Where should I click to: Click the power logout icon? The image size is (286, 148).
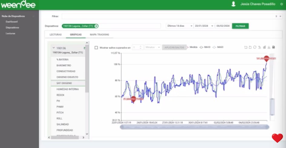click(x=281, y=4)
